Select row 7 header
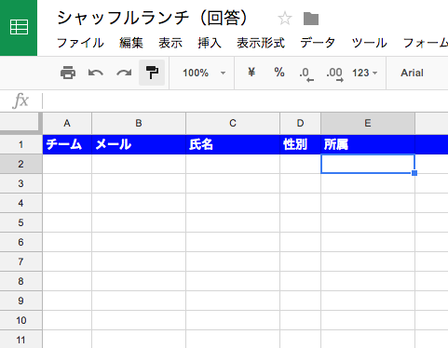The image size is (448, 348). click(x=20, y=261)
